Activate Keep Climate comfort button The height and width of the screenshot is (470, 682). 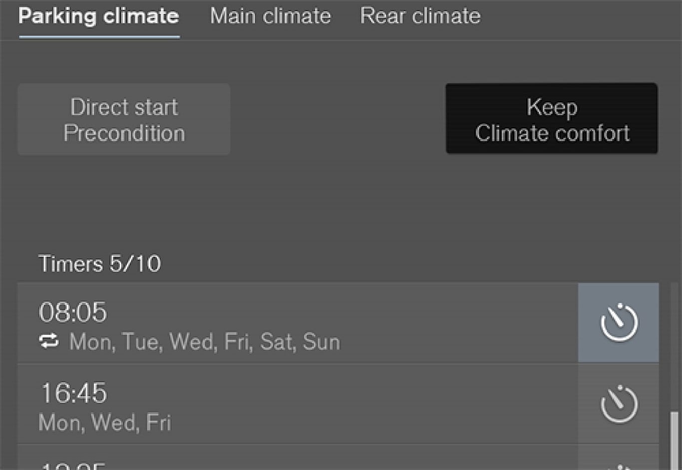click(551, 119)
